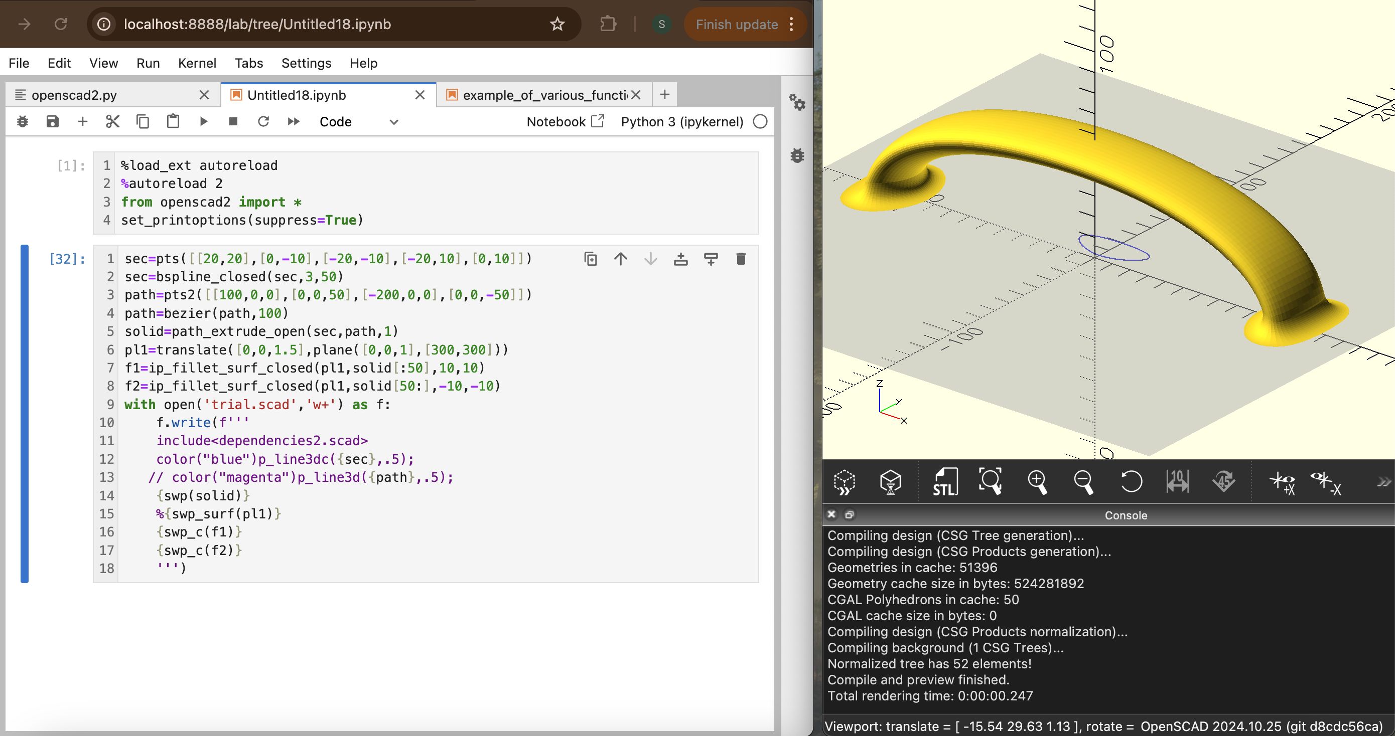Click the View All magnifier icon
1395x736 pixels.
click(991, 482)
